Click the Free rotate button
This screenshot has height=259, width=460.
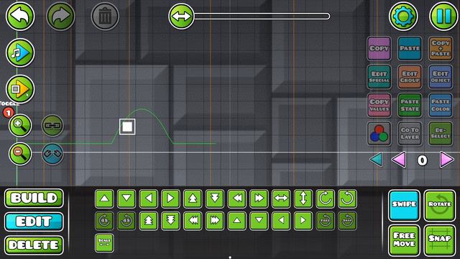(x=326, y=221)
